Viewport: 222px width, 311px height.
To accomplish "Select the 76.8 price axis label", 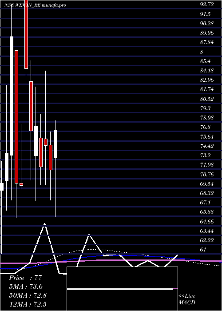I will click(205, 127).
